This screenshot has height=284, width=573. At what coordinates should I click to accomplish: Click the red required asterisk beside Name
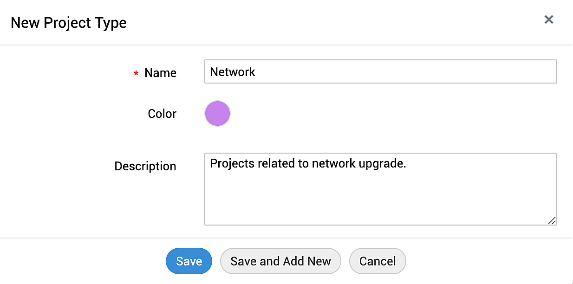(136, 73)
